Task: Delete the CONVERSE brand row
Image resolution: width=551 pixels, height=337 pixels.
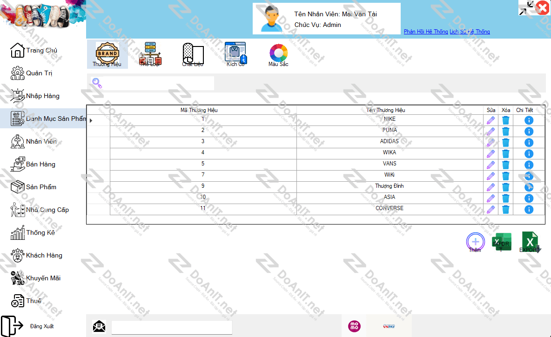Action: 506,210
